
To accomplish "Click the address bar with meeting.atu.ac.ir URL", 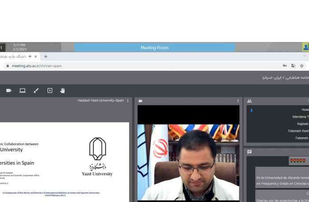I will tap(144, 66).
